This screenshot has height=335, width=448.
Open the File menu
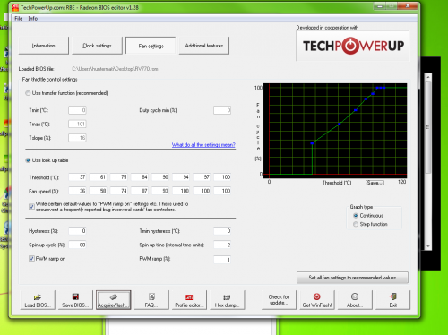pos(19,19)
